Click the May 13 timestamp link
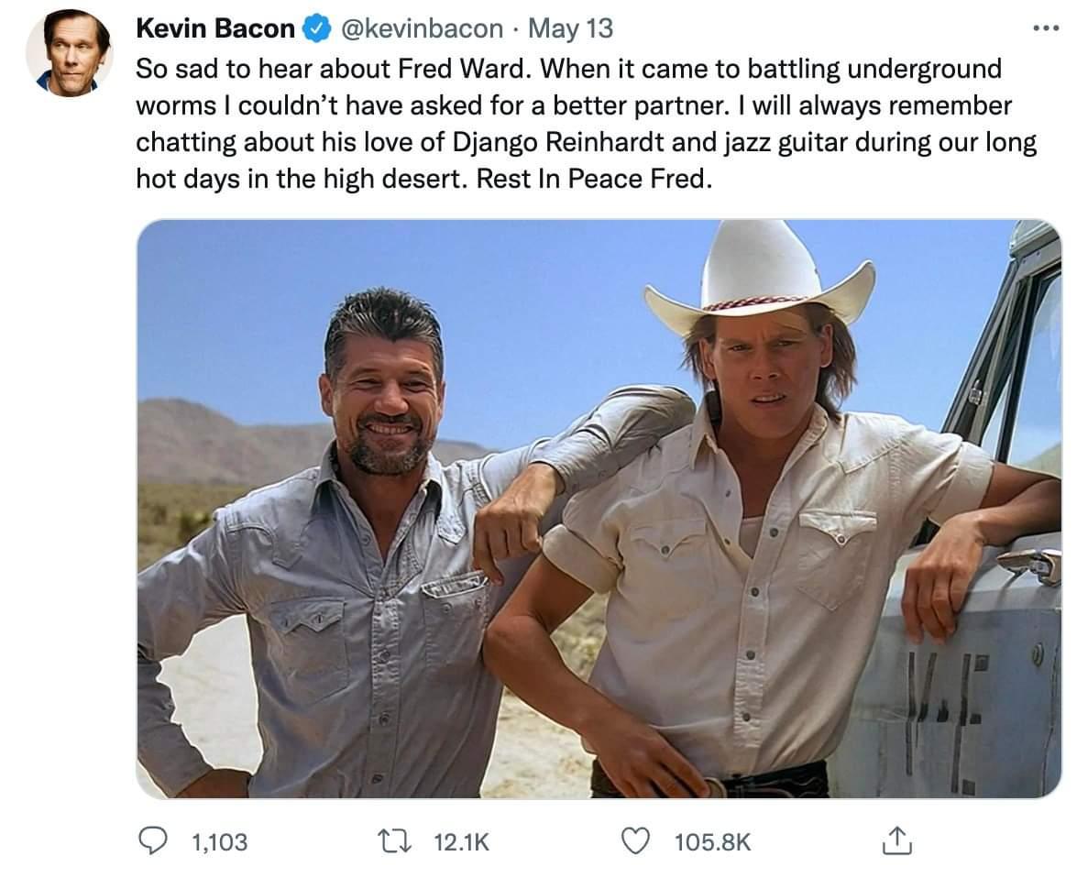This screenshot has height=878, width=1088. pos(573,28)
